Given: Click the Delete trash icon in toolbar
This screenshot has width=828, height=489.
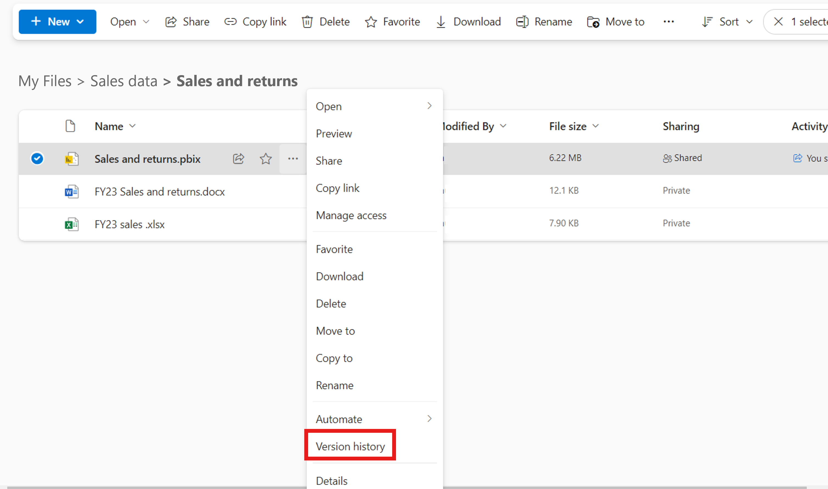Looking at the screenshot, I should [x=307, y=22].
